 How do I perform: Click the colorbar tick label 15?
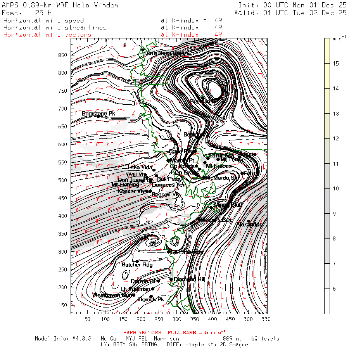336,64
